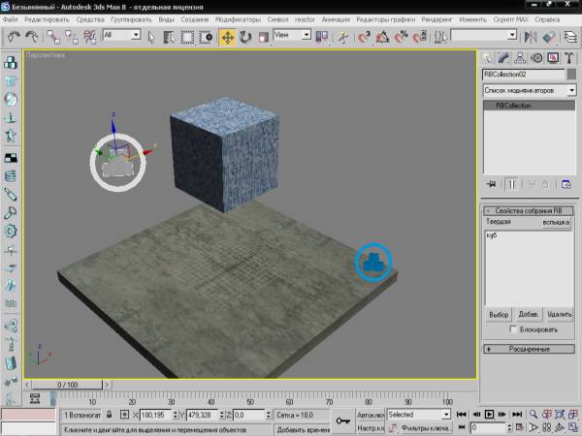
Task: Click the Добав. button
Action: click(x=529, y=315)
